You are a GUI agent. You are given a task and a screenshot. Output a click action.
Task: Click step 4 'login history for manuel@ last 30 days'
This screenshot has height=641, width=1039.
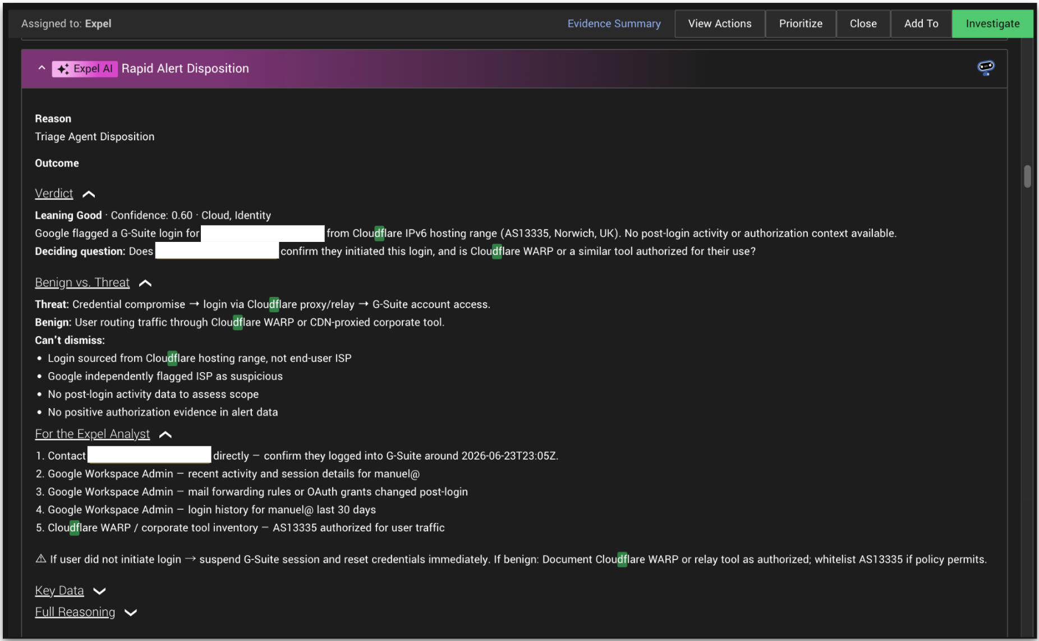(206, 510)
